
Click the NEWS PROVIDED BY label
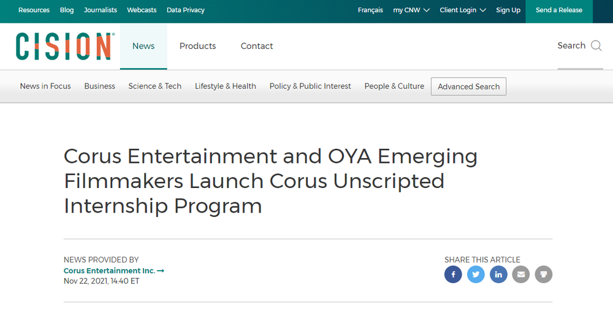[x=101, y=260]
